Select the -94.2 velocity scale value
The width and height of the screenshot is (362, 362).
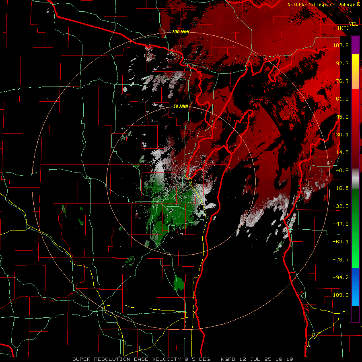pos(341,278)
